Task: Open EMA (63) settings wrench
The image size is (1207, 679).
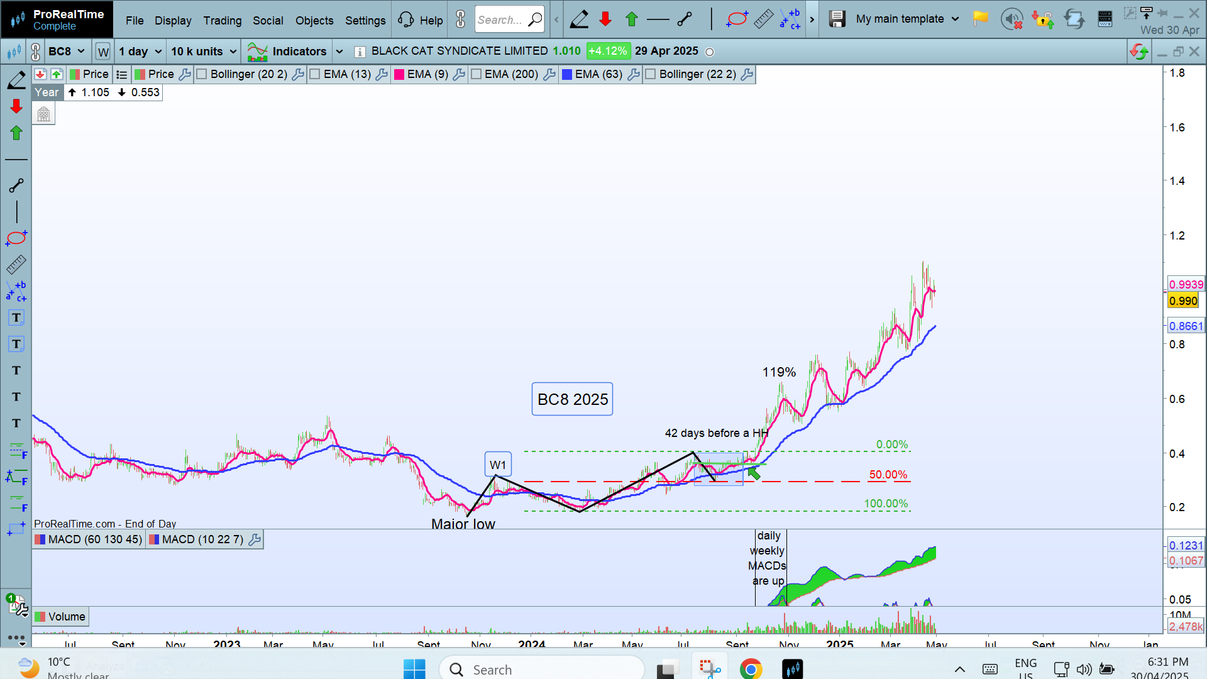Action: coord(633,74)
